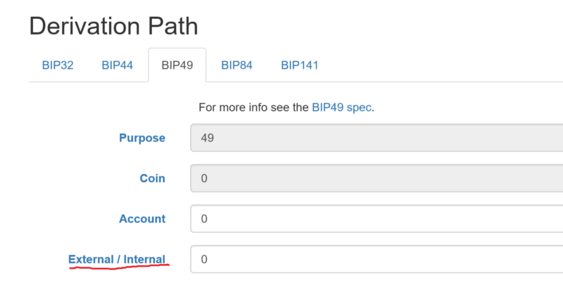
Task: Open the BIP141 tab
Action: click(x=300, y=65)
